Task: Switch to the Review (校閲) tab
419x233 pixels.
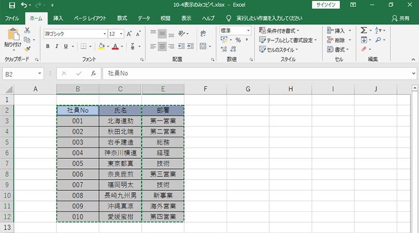Action: click(x=165, y=19)
